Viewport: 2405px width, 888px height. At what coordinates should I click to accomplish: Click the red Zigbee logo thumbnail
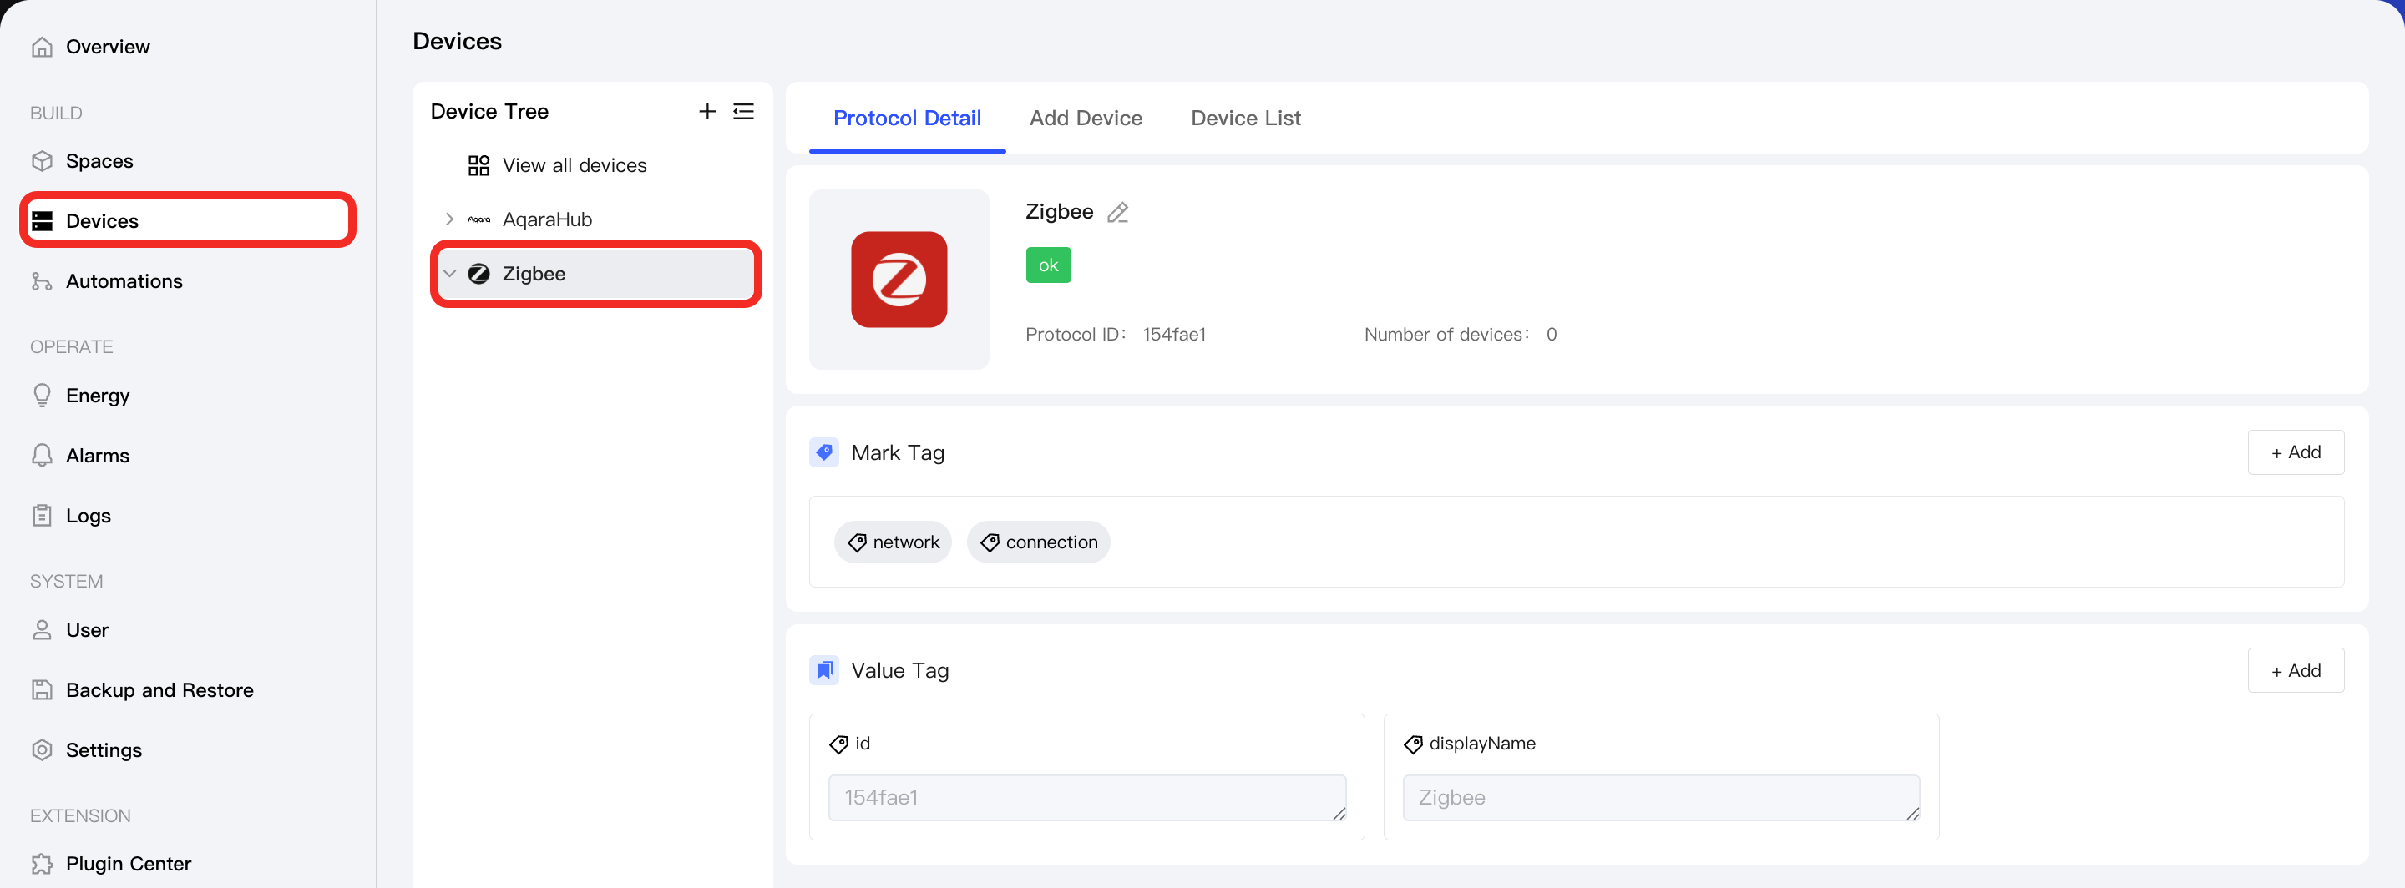pyautogui.click(x=899, y=279)
